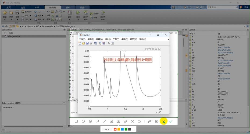Switch to the APP ribbon tab
This screenshot has height=134, width=250.
coord(37,8)
